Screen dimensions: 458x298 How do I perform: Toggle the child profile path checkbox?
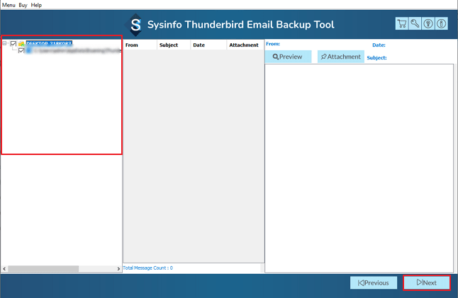coord(21,51)
